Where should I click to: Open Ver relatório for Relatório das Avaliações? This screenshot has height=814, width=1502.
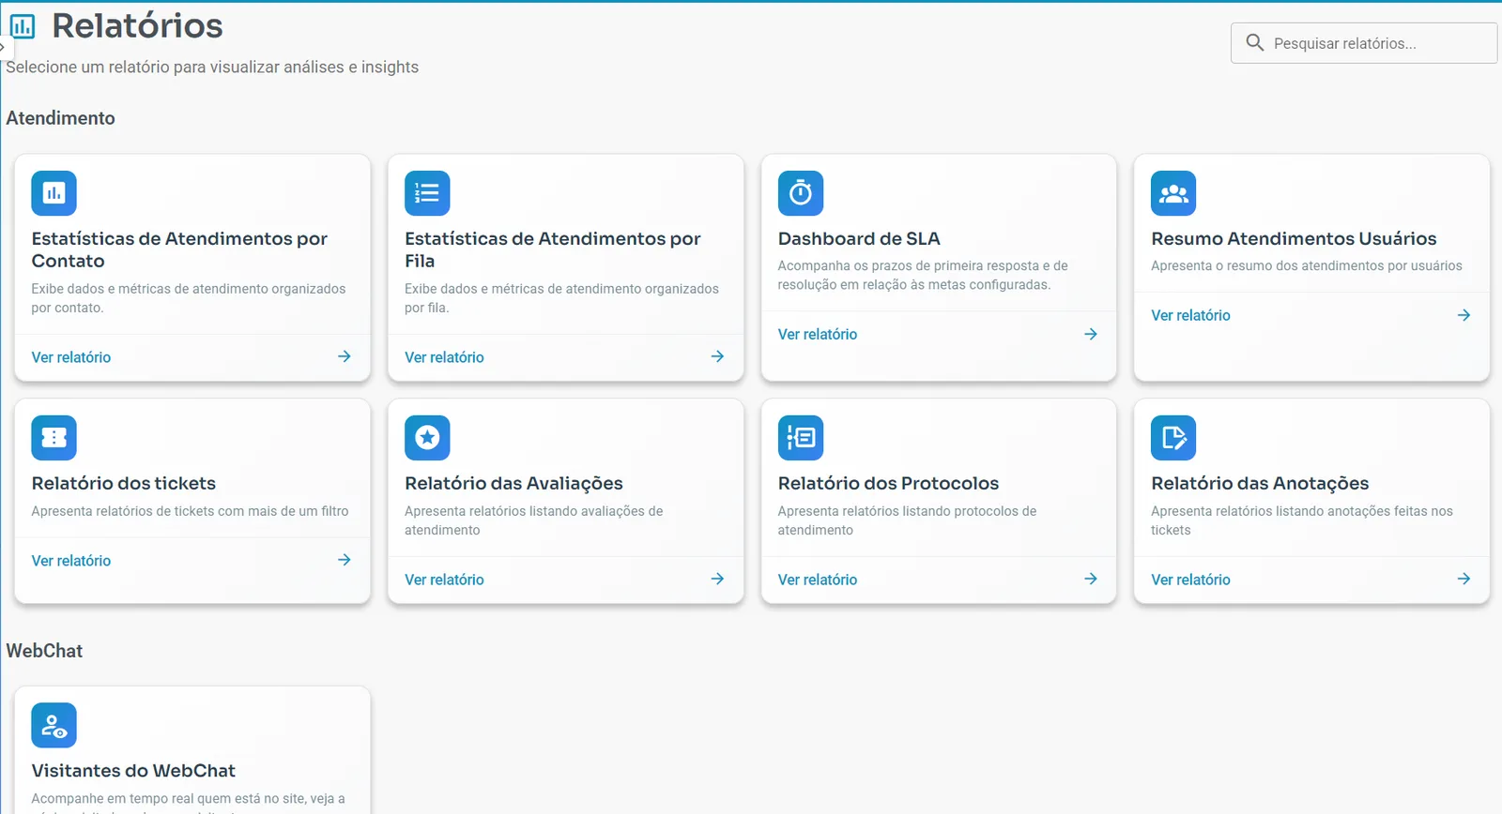click(444, 580)
